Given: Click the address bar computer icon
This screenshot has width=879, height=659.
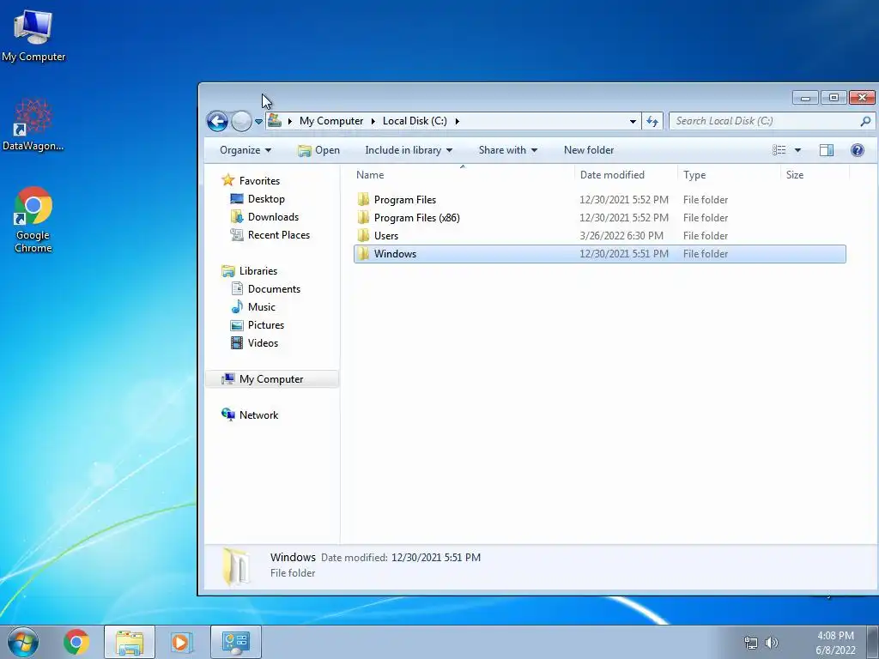Looking at the screenshot, I should tap(275, 120).
